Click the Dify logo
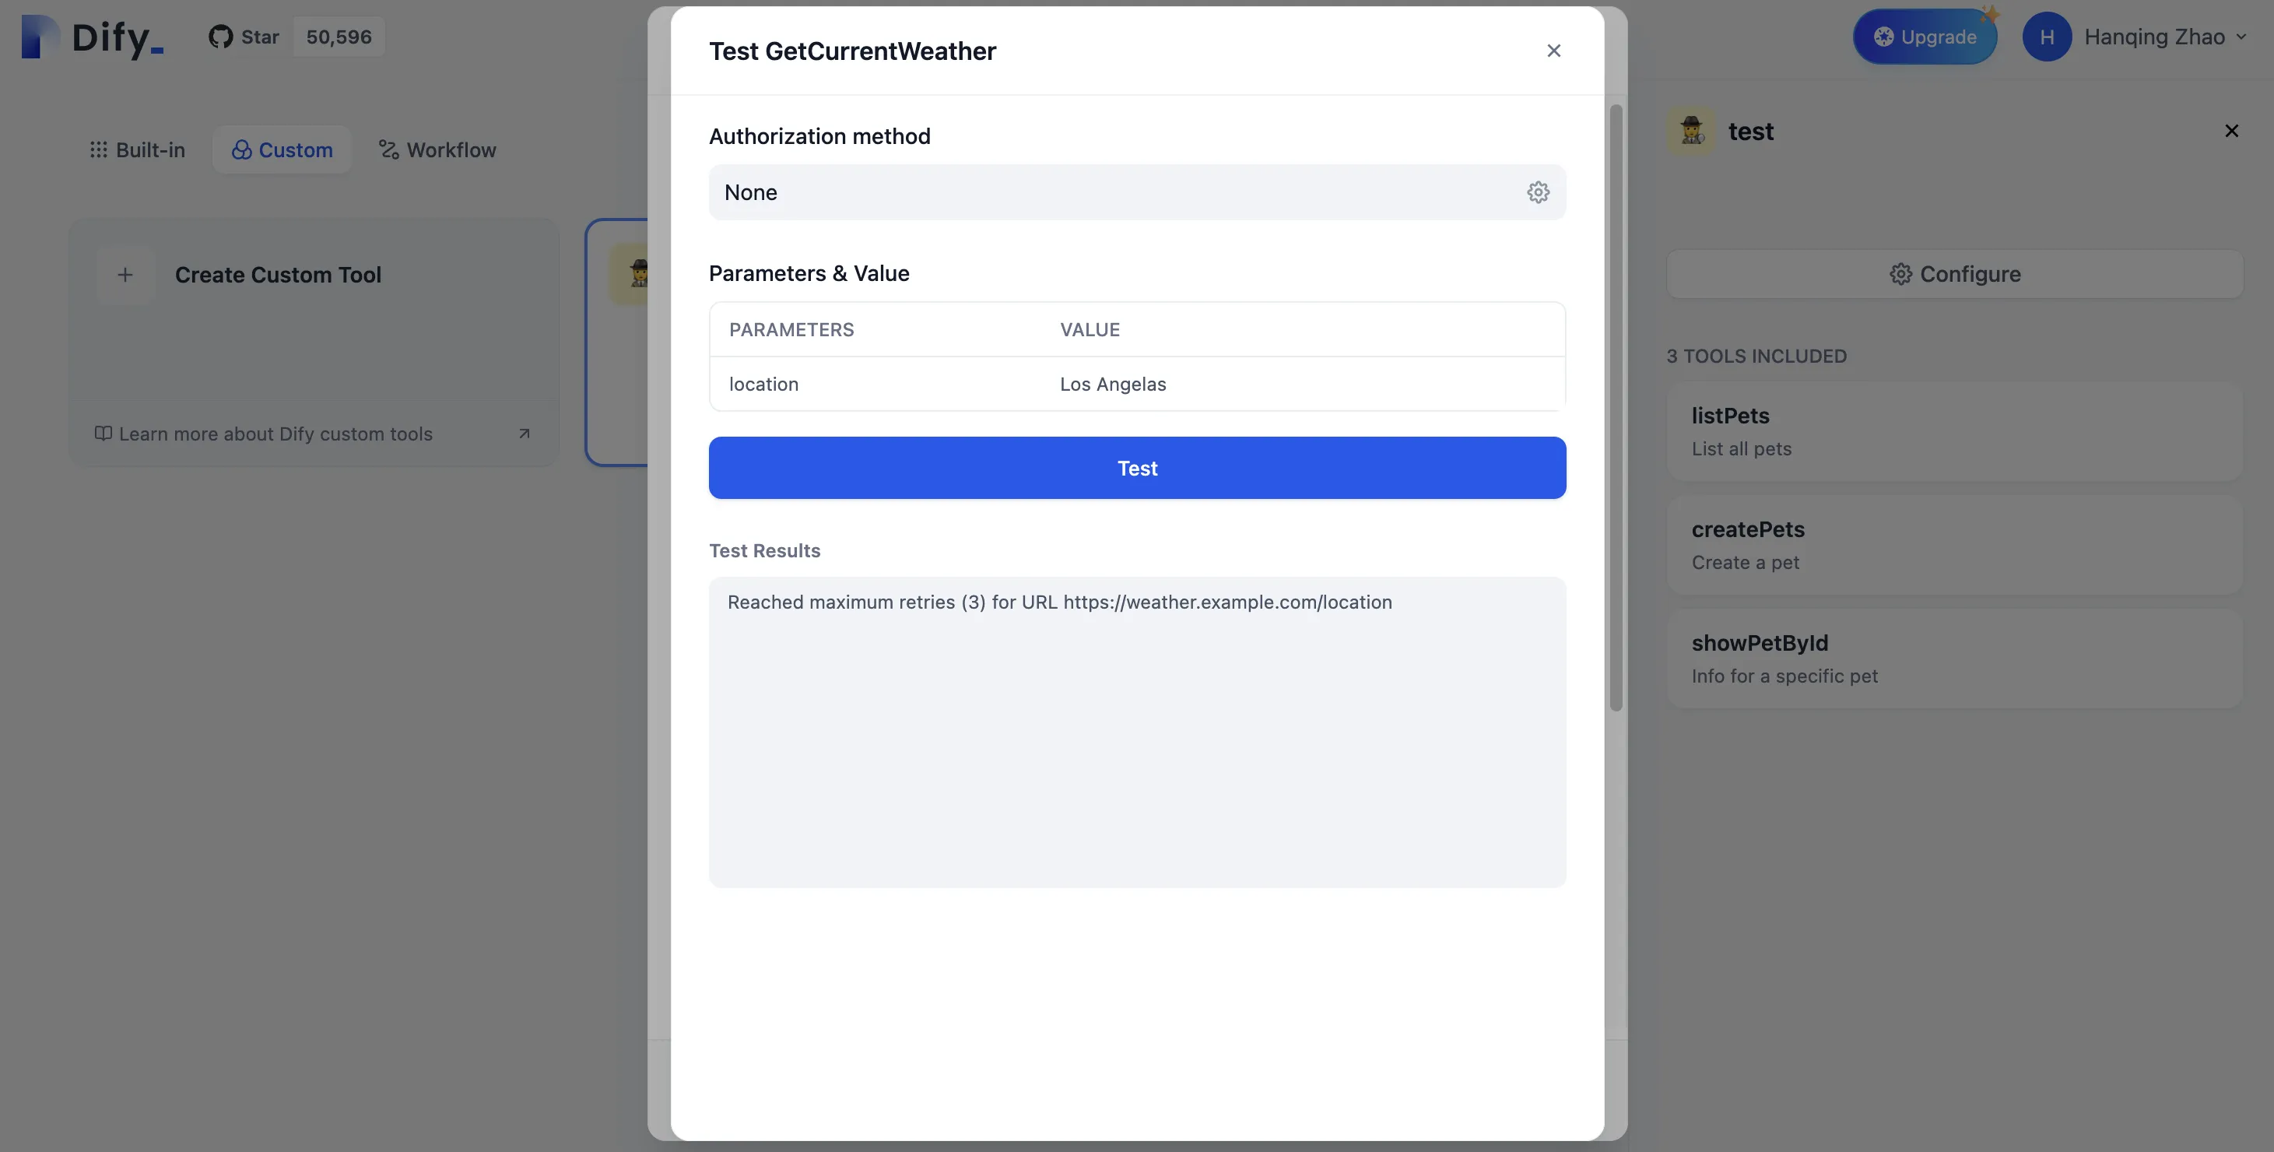This screenshot has height=1152, width=2274. point(93,37)
